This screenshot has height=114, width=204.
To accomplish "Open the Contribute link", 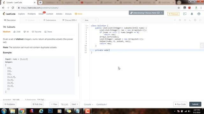I will click(x=102, y=104).
